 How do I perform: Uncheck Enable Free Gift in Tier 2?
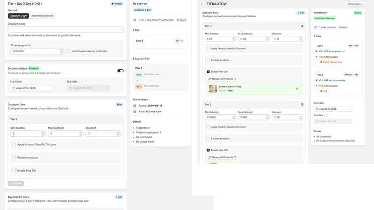click(208, 150)
